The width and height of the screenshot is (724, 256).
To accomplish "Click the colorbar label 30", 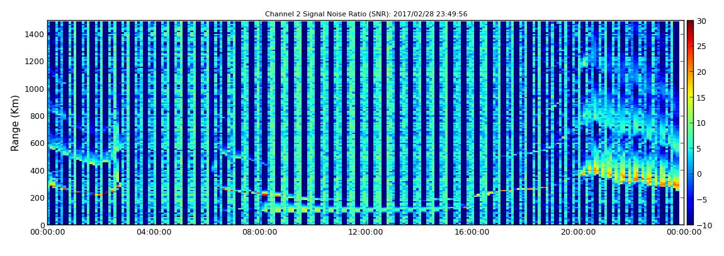I will point(701,21).
